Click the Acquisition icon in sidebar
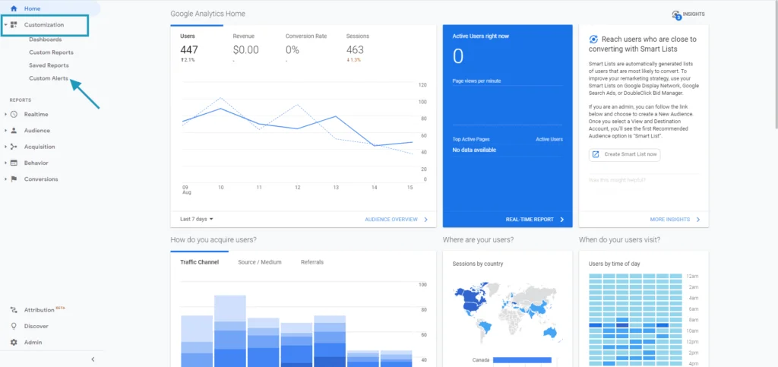The image size is (778, 367). 14,147
